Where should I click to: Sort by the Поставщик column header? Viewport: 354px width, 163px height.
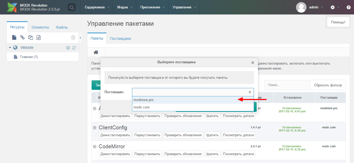point(329,97)
